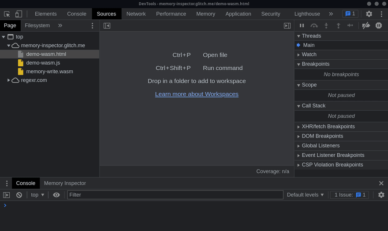The image size is (388, 231).
Task: Open the Lighthouse tab
Action: tap(307, 14)
